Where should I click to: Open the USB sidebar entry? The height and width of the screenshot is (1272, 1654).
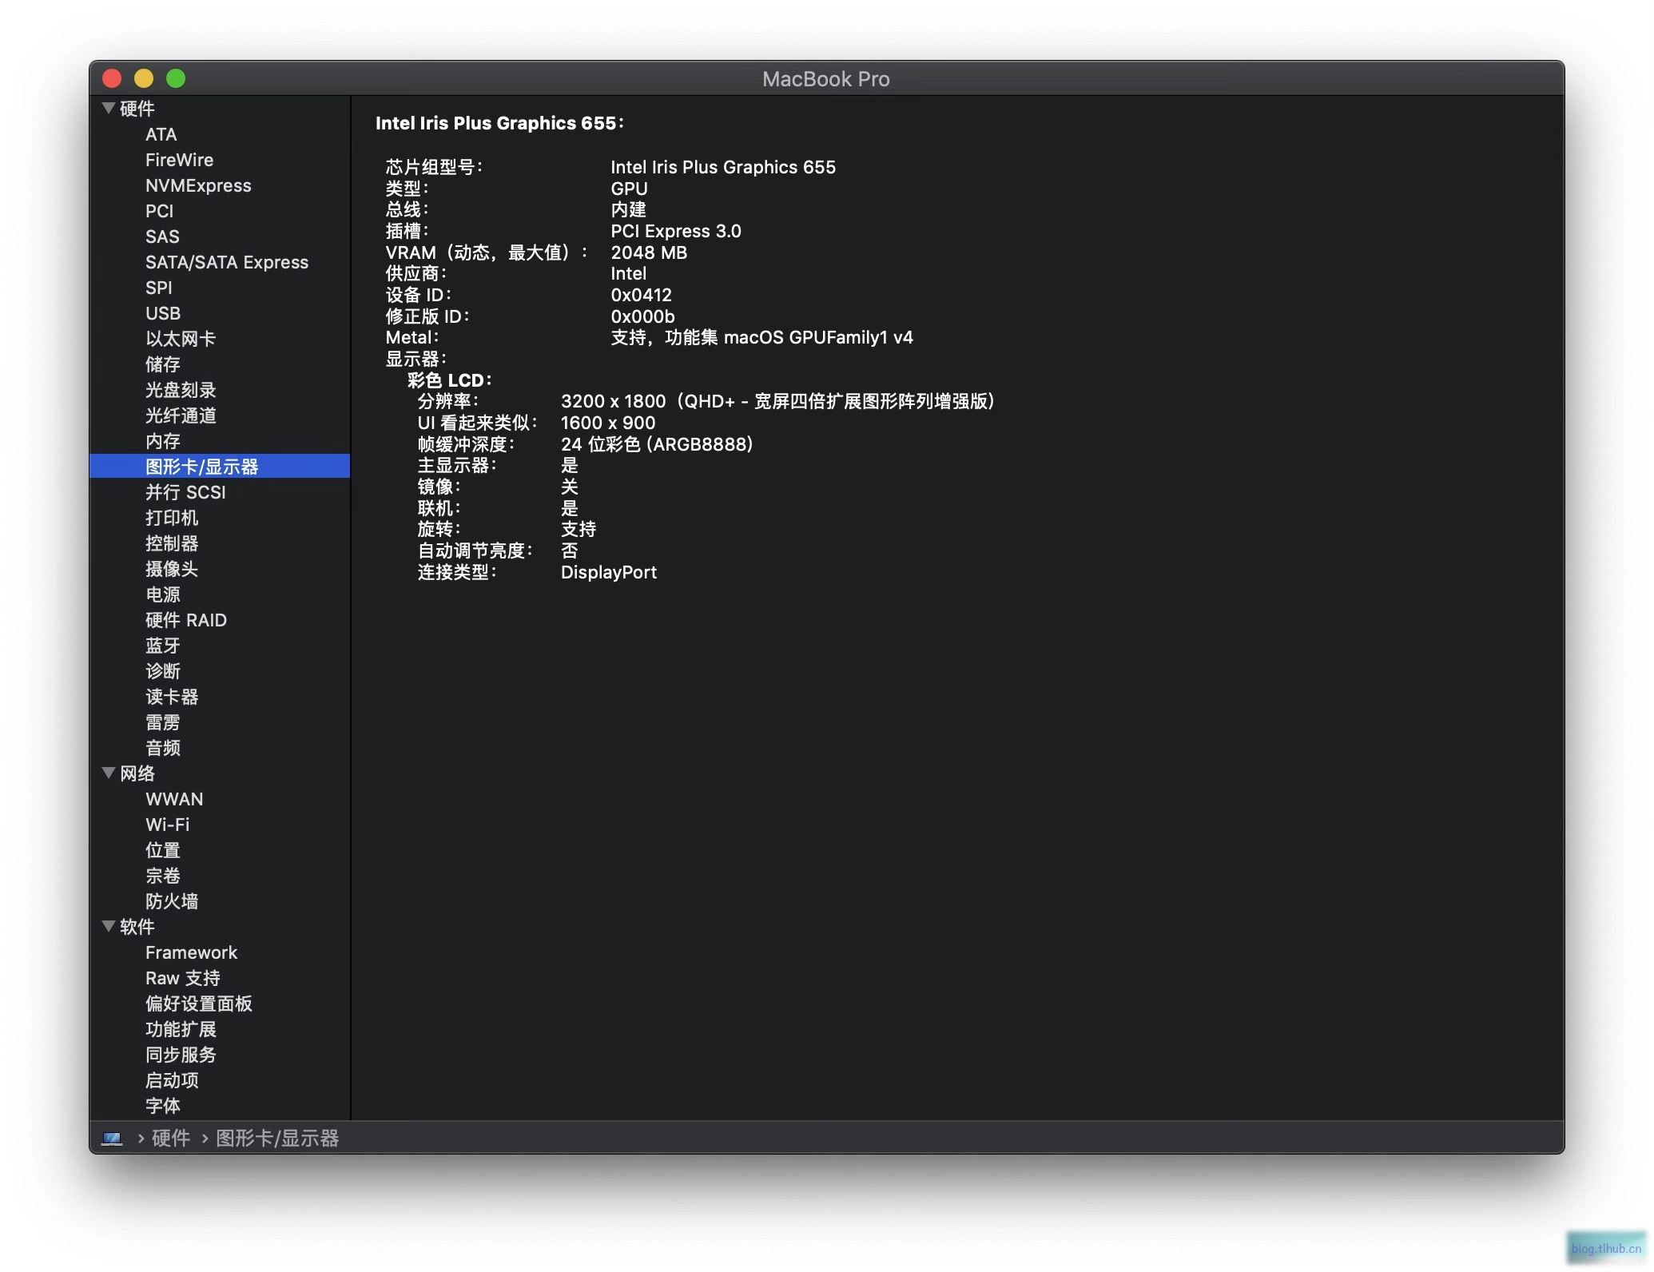[163, 313]
